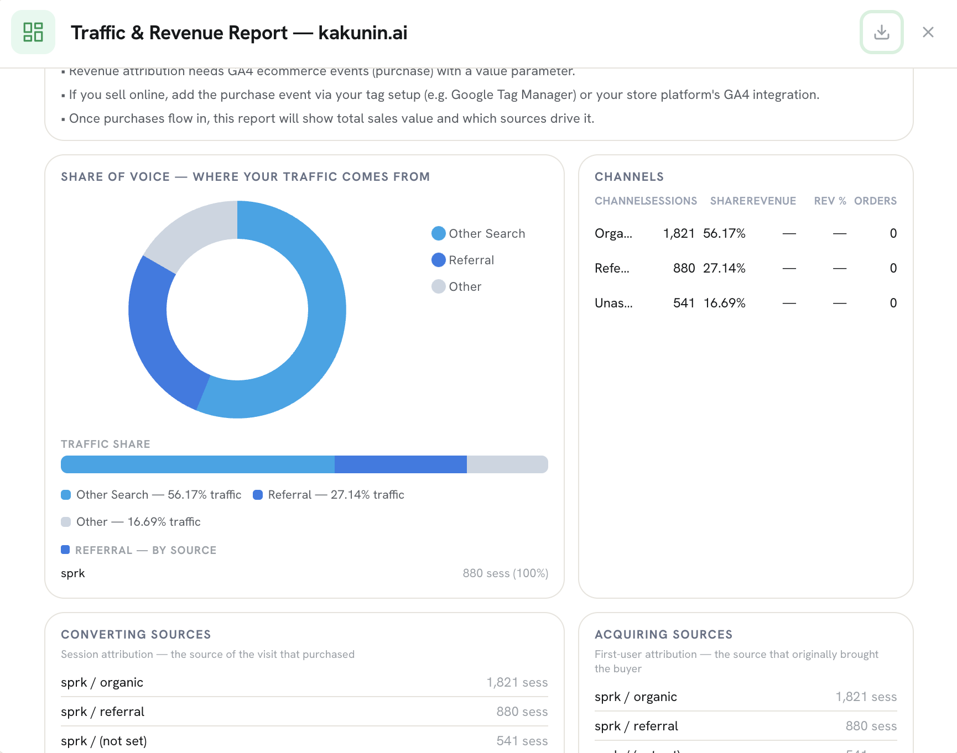Click the REVENUE column header
Screen dimensions: 957x753
771,201
